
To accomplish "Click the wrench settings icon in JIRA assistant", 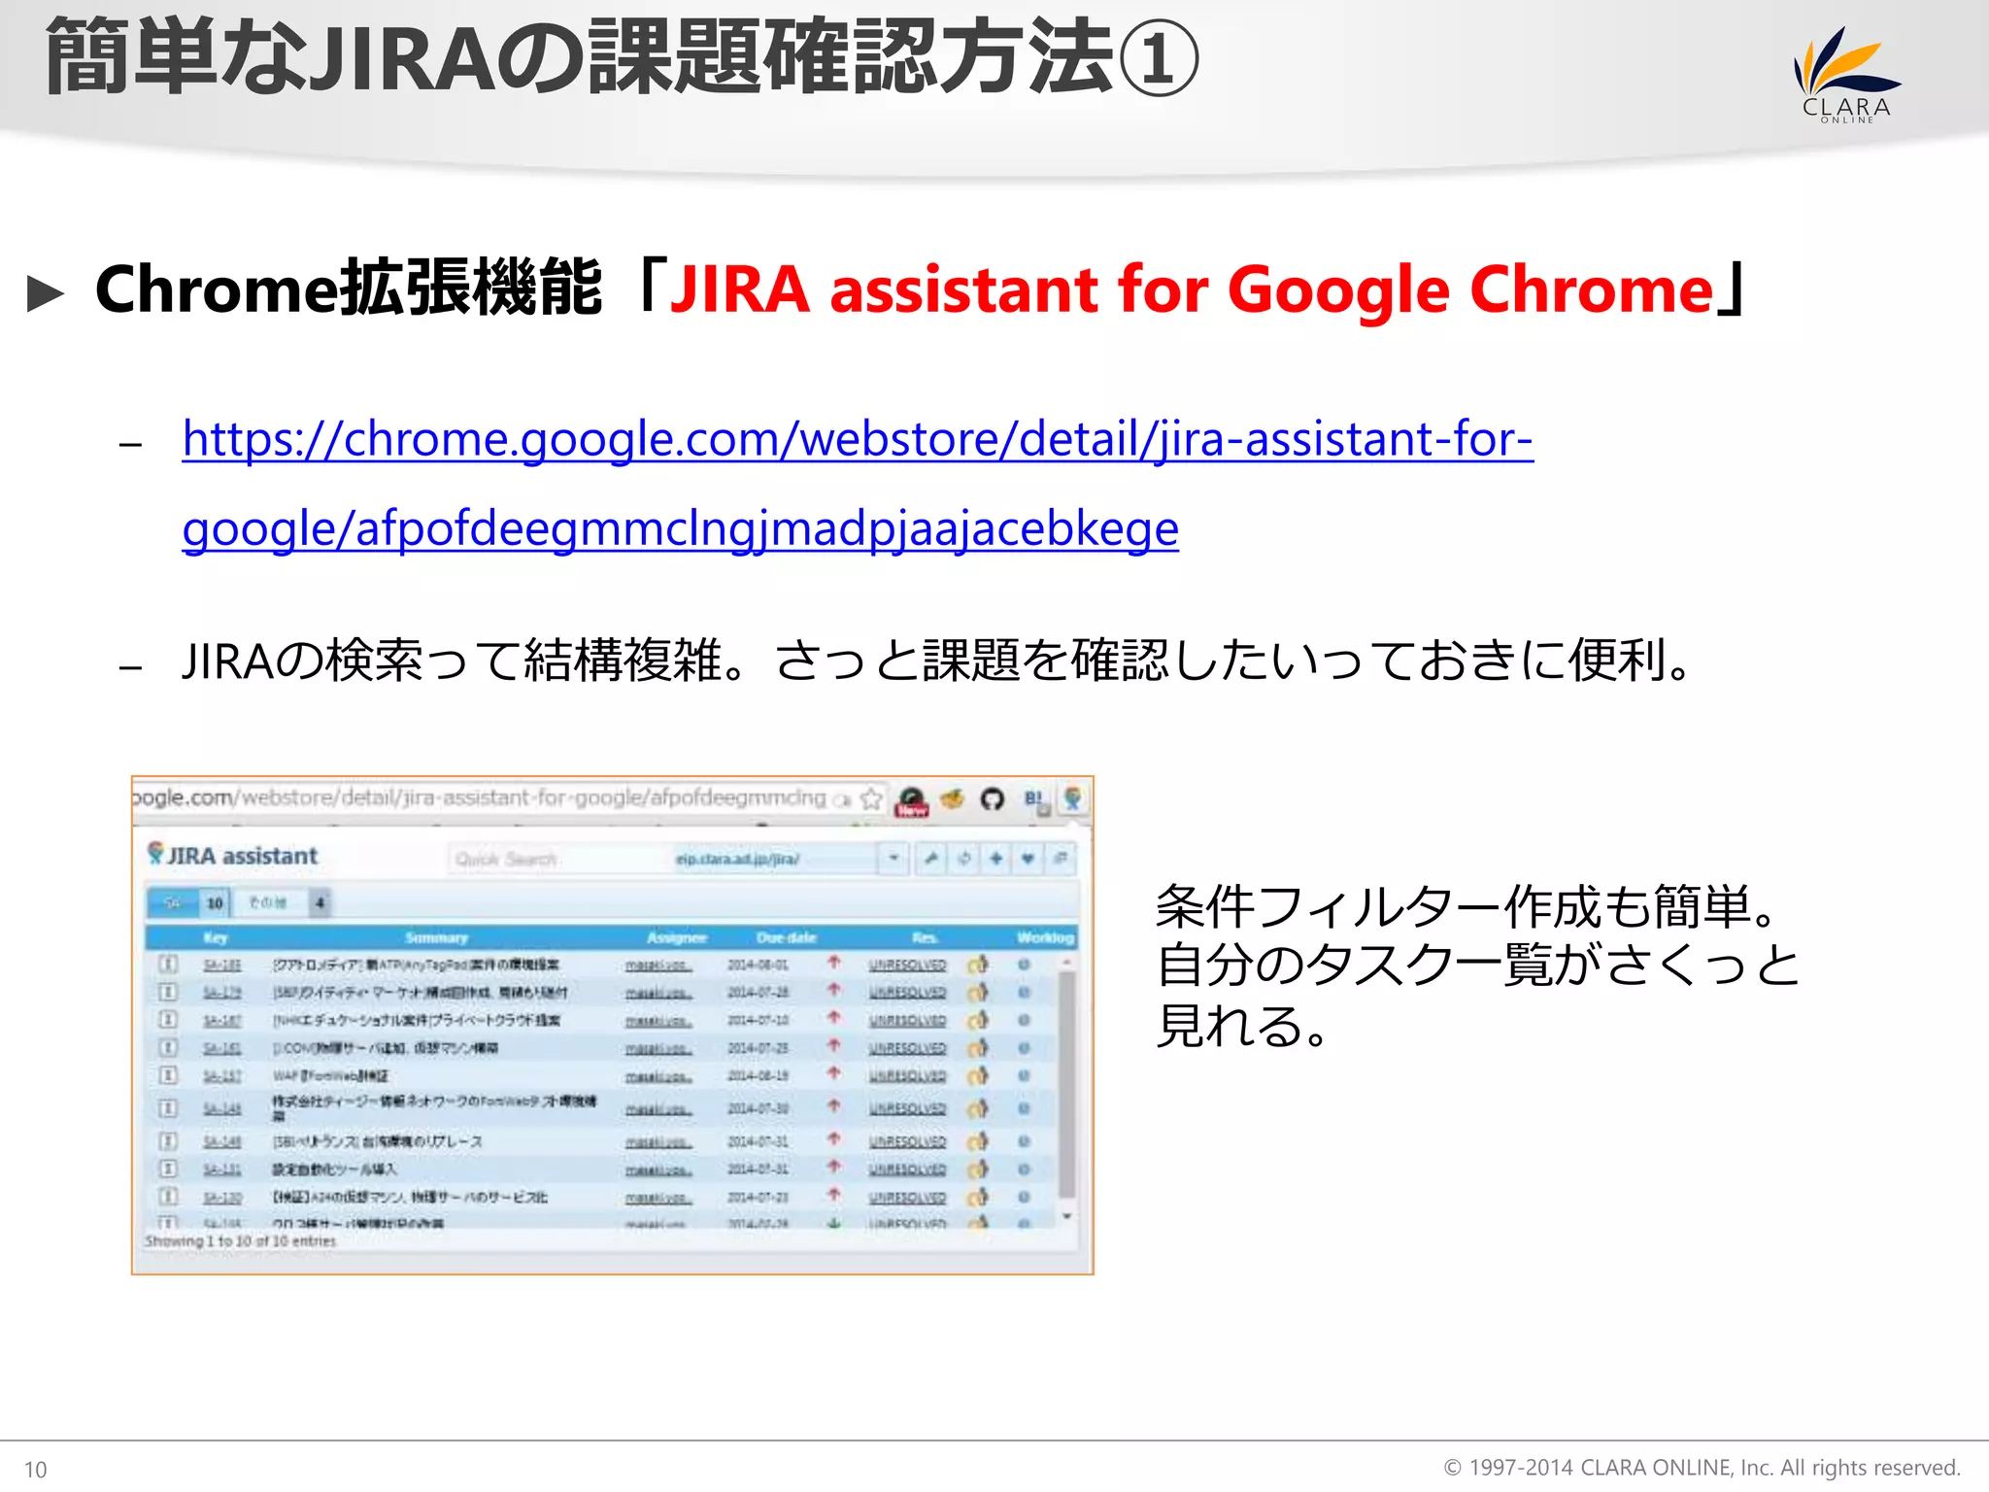I will tap(931, 859).
